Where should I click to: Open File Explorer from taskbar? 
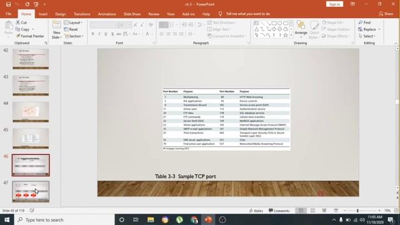click(x=151, y=219)
